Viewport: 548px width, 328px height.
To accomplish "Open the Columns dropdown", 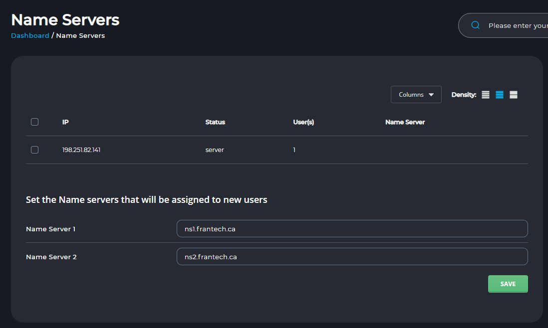I will [416, 95].
